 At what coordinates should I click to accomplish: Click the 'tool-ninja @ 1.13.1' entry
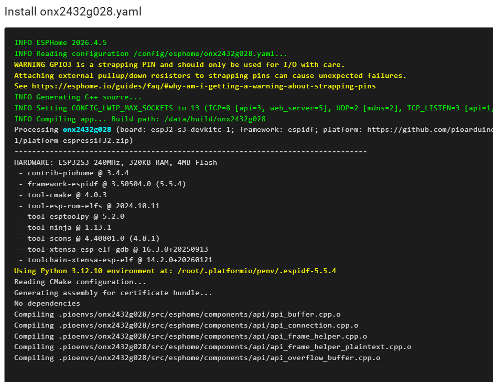click(x=69, y=227)
